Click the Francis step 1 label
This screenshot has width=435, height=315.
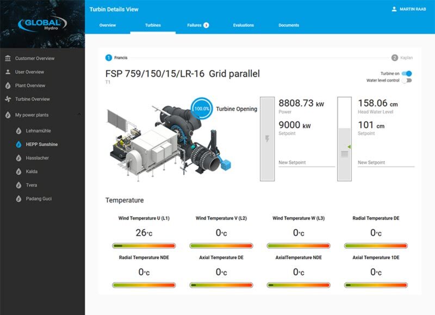(x=120, y=58)
